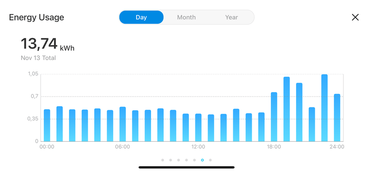Tap the Nov 13 Total label
The image size is (373, 172).
38,58
